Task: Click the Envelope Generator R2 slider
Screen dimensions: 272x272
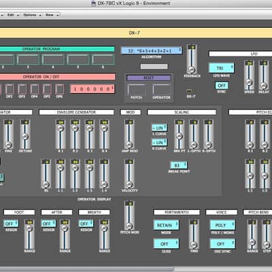Action: tap(75, 134)
